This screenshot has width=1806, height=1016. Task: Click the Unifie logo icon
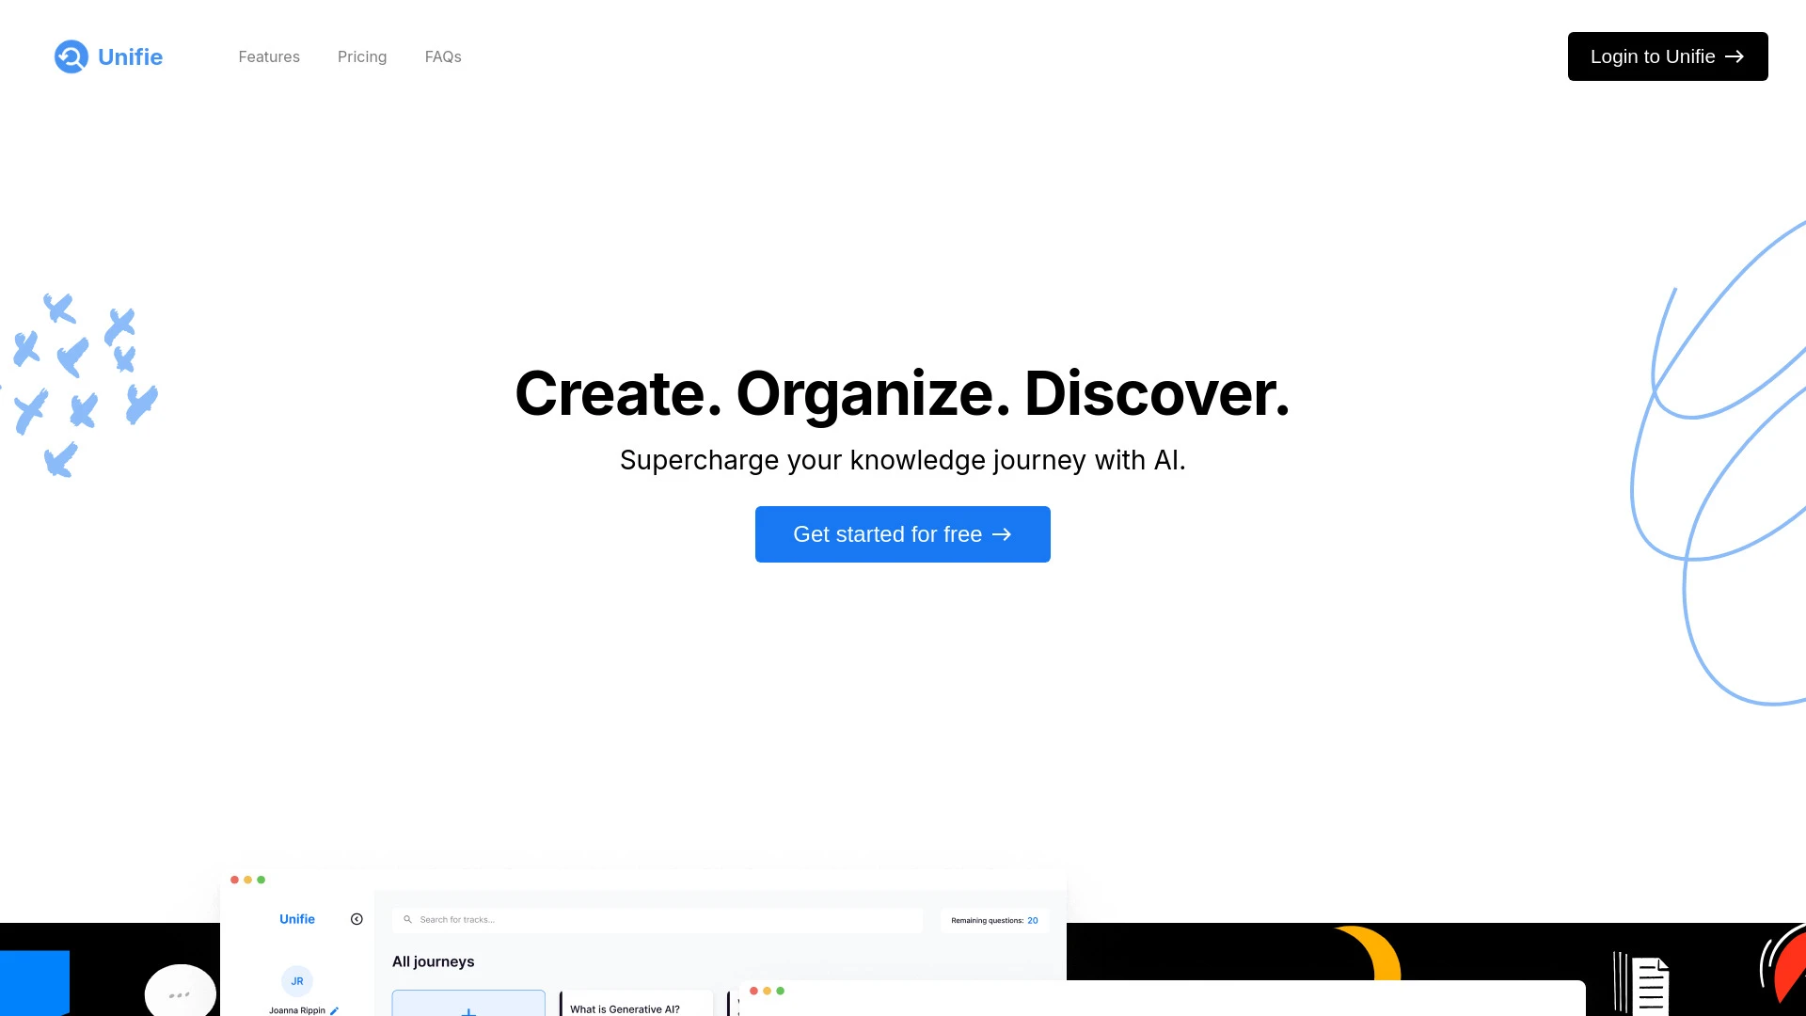tap(71, 56)
